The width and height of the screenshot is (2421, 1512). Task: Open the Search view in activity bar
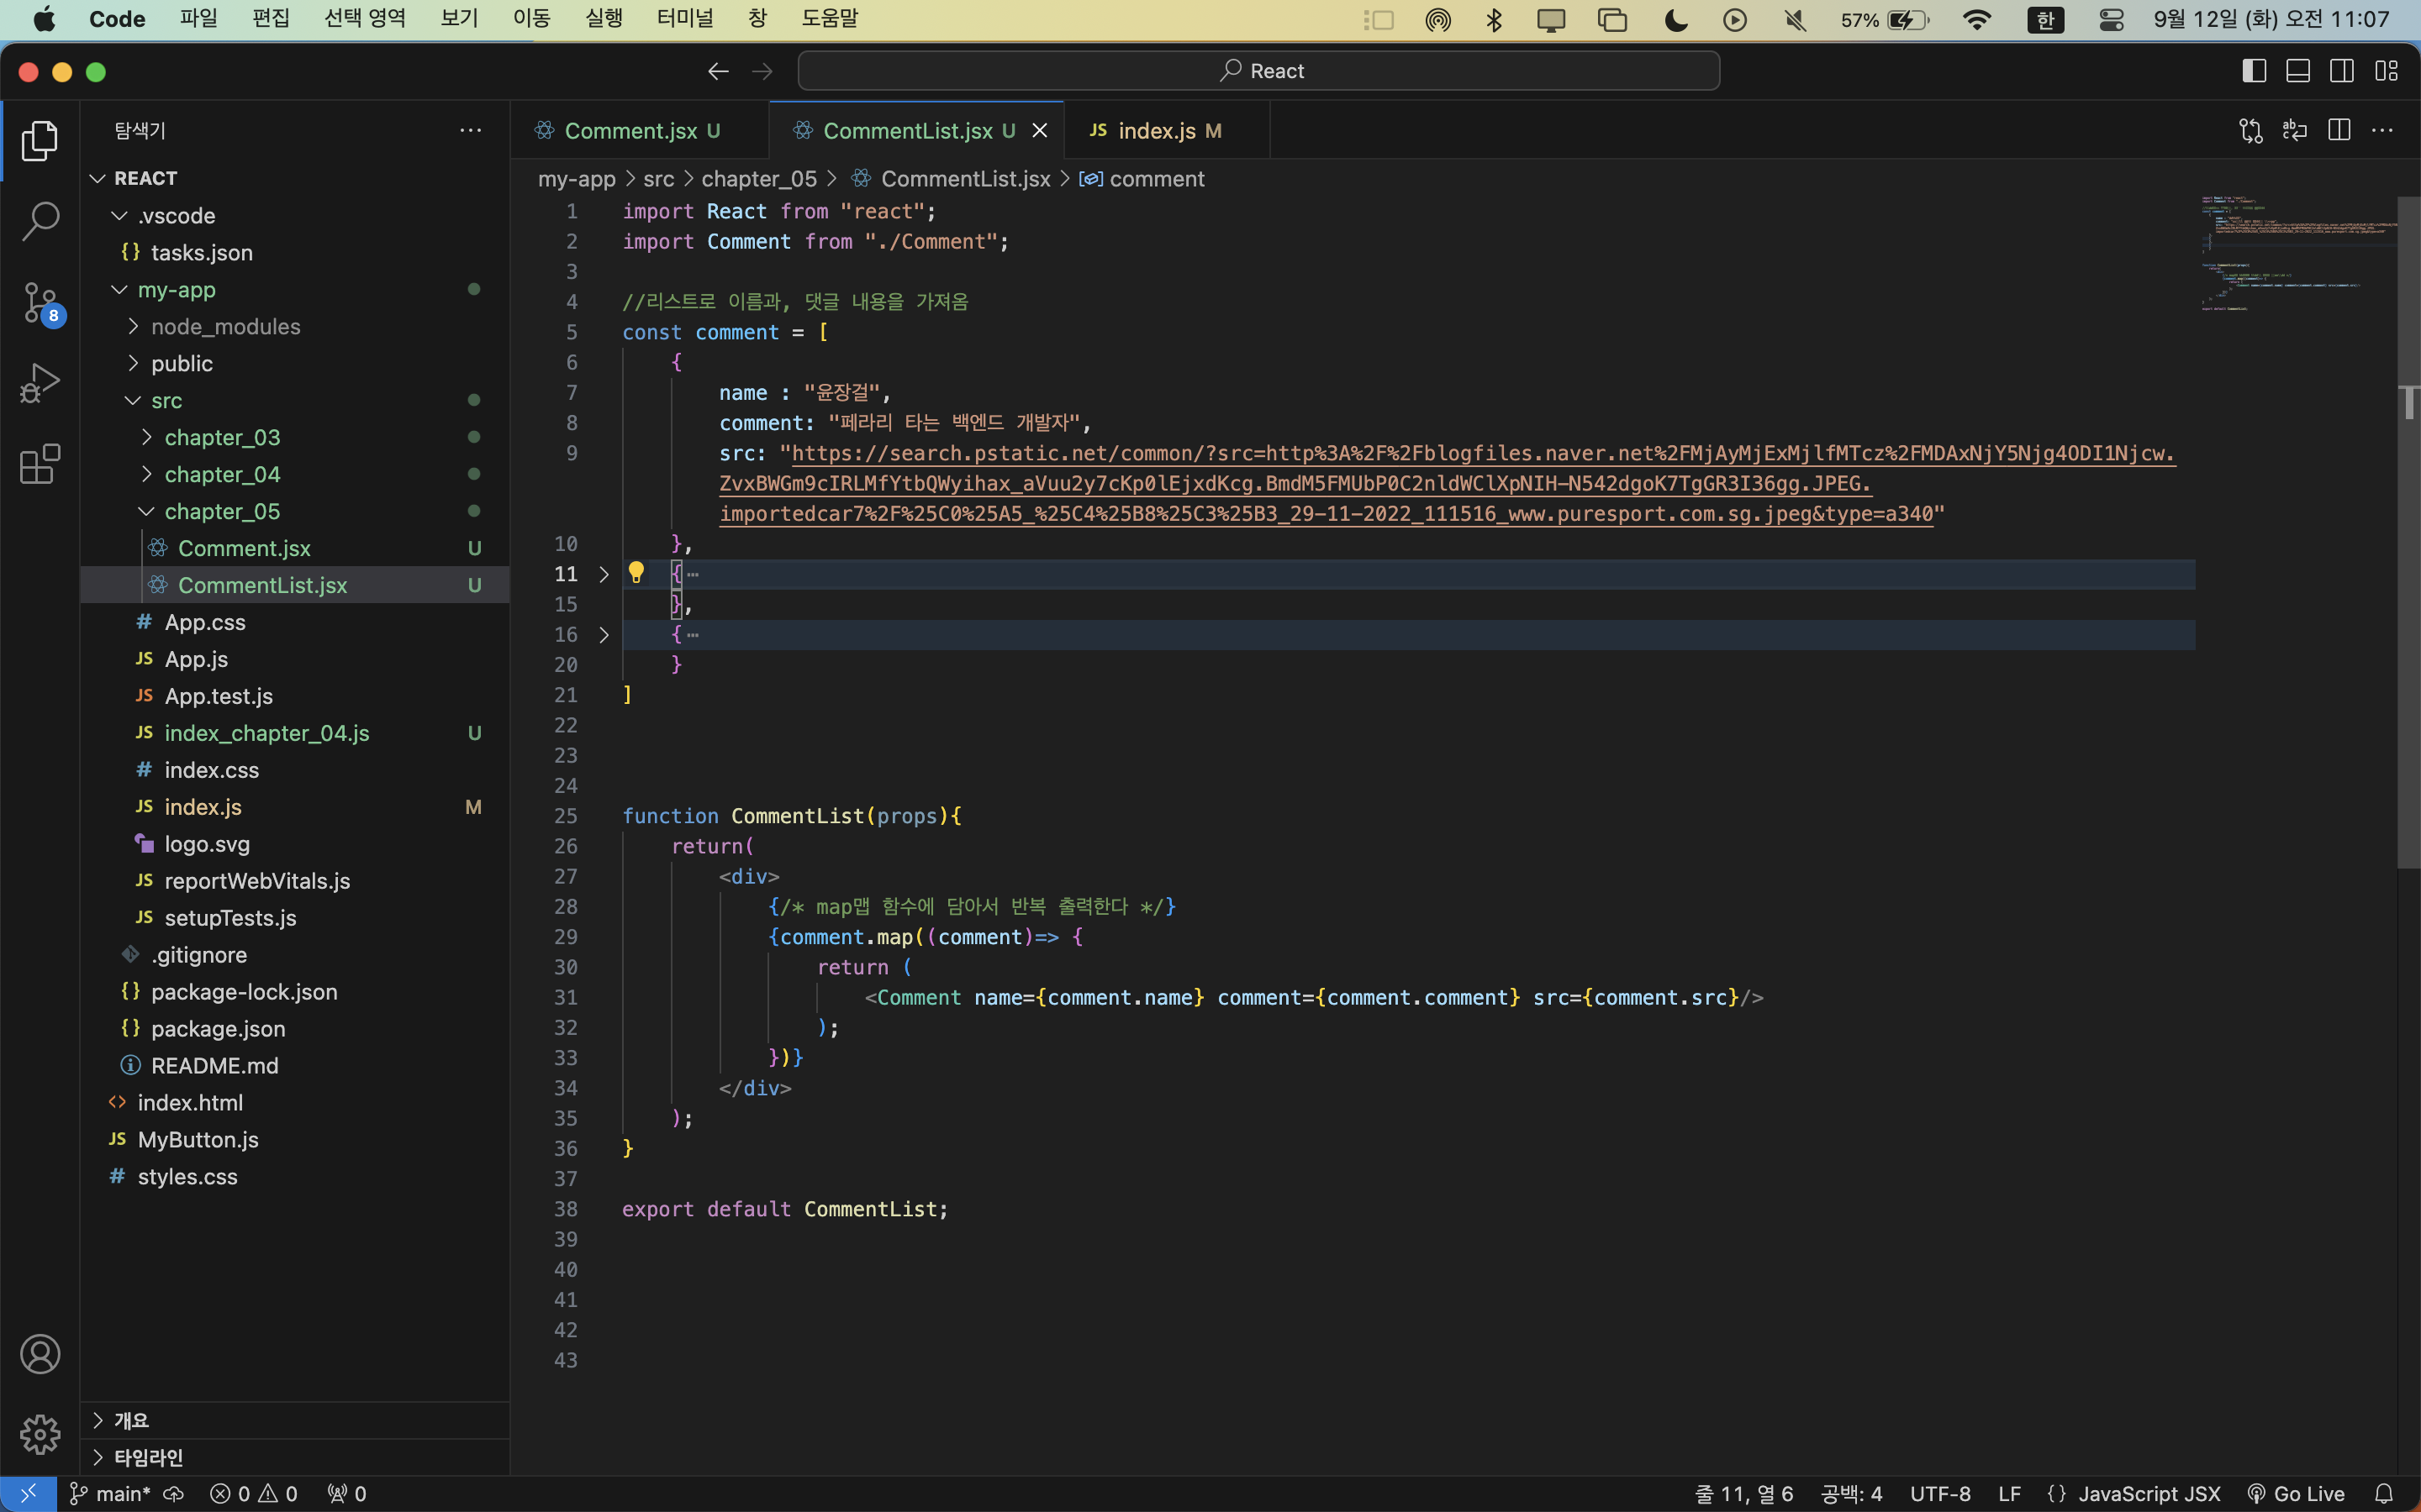point(40,221)
